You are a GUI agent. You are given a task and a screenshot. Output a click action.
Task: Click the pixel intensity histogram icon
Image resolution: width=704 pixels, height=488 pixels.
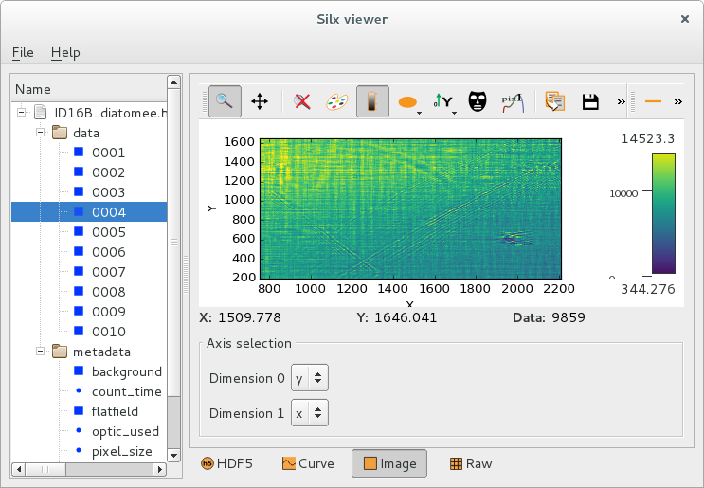pos(512,101)
